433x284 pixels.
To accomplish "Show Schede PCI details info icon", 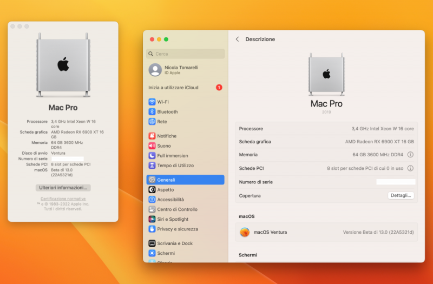I will coord(410,168).
